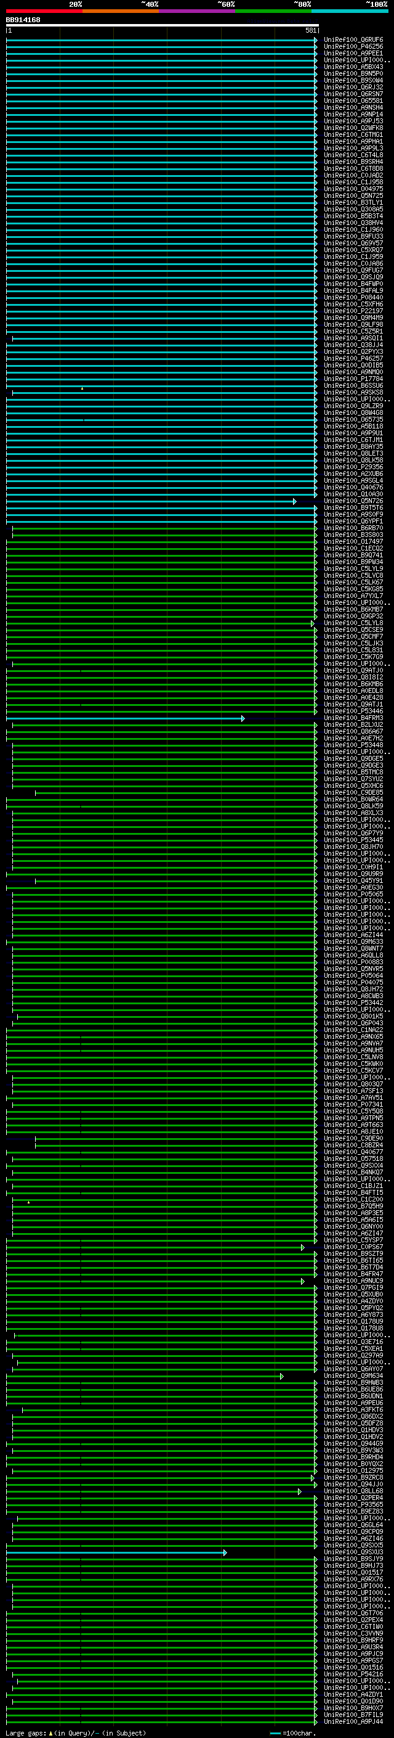Select the UniRef100_C6T4L8 label
Viewport: 394px width, 1738px height.
353,155
